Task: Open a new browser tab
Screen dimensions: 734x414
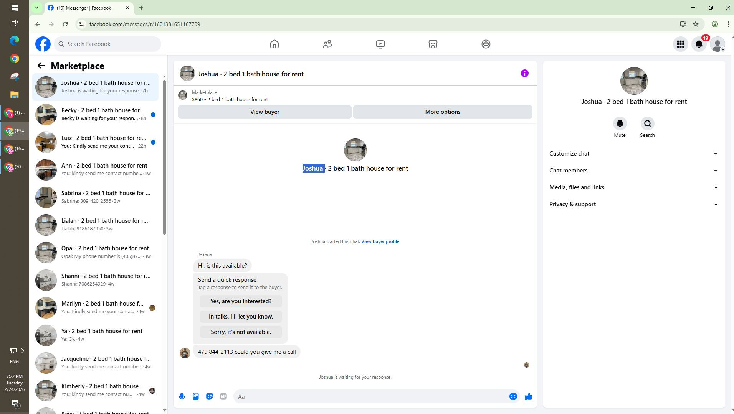Action: coord(141,8)
